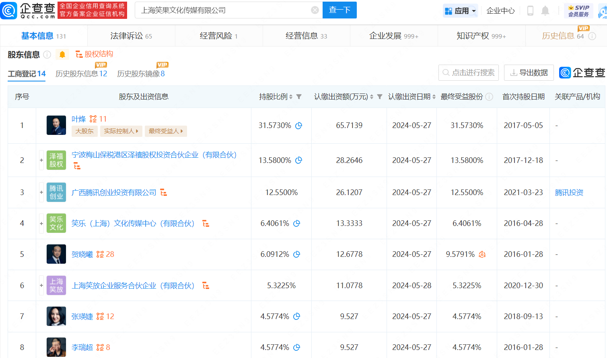607x358 pixels.
Task: Open equity structure icon under 宁波梅山保税港区泽禧
Action: click(77, 166)
